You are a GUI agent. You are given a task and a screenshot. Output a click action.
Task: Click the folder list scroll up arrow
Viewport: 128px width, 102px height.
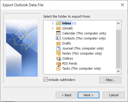tap(118, 23)
